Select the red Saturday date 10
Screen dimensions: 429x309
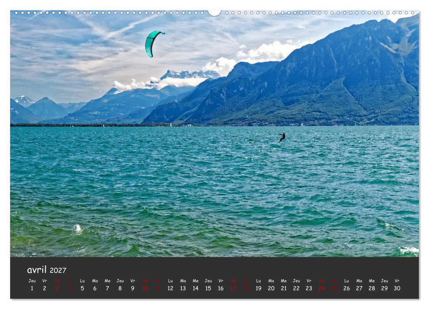click(x=145, y=288)
